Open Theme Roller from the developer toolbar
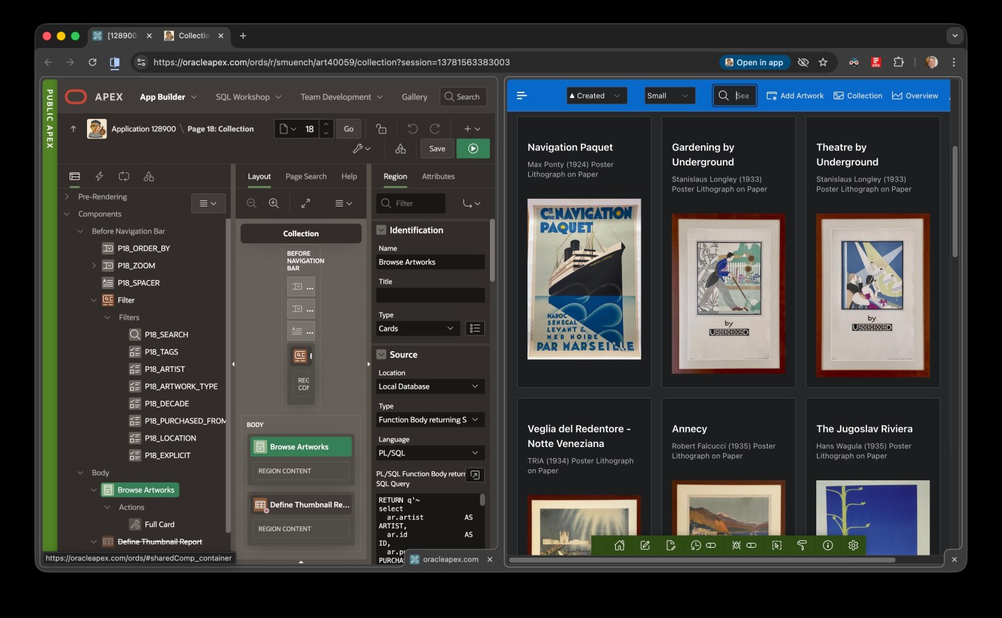Screen dimensions: 1002x618 [x=802, y=546]
